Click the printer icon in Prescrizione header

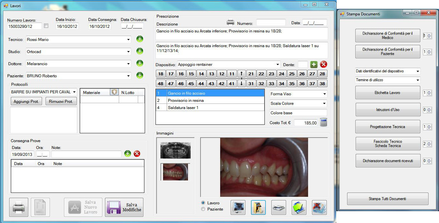(x=231, y=23)
